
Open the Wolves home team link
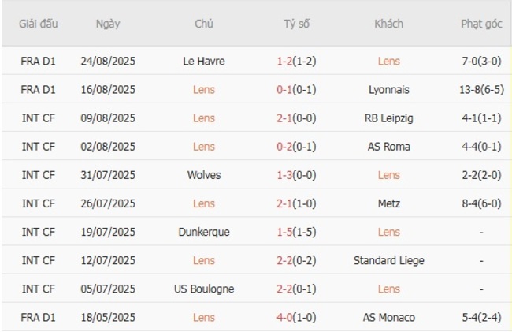[204, 174]
